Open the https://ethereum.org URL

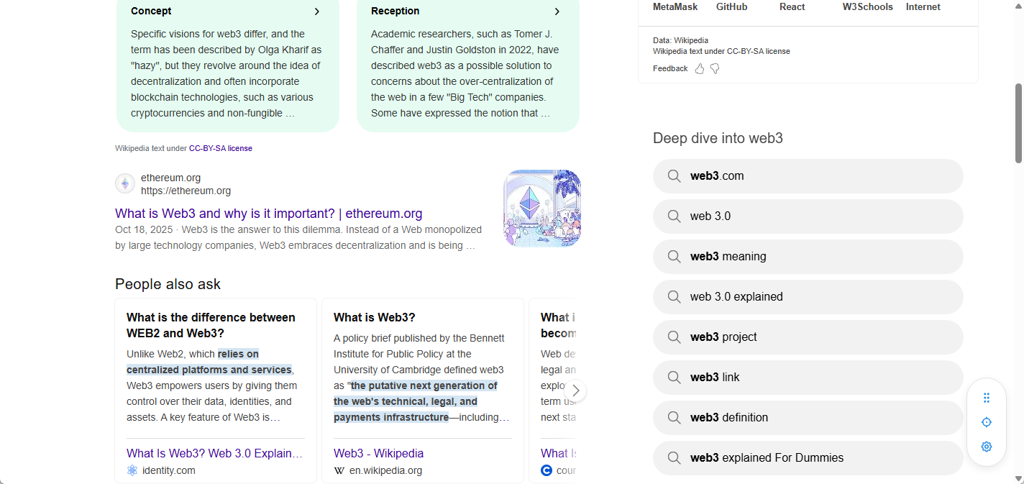[186, 191]
